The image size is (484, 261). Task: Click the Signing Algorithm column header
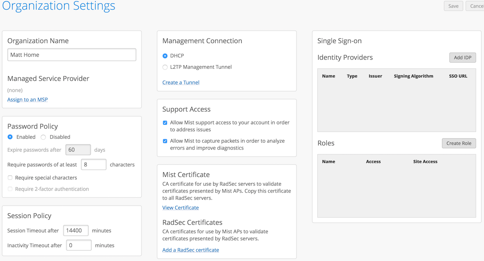coord(413,76)
